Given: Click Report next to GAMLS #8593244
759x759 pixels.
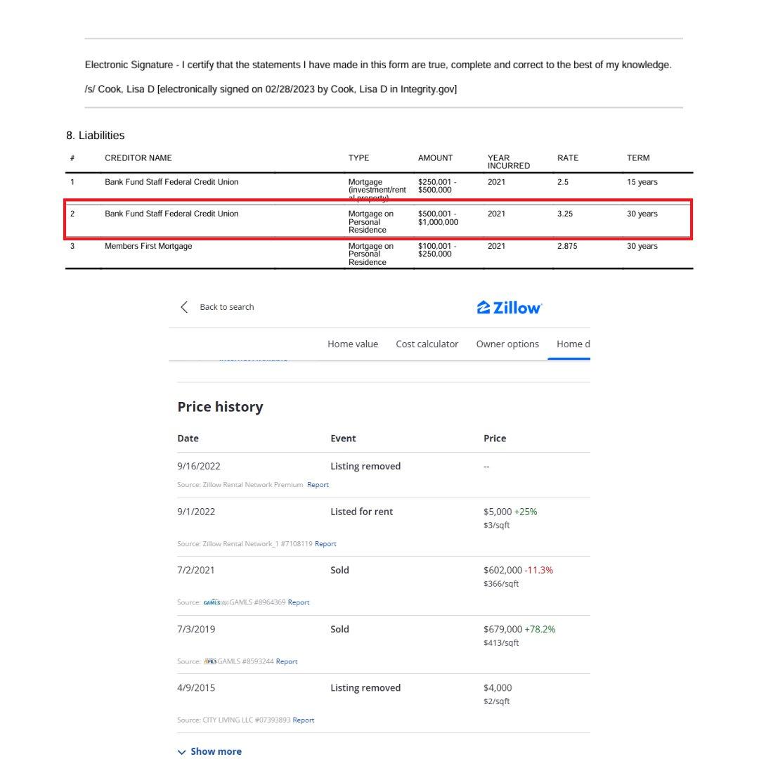Looking at the screenshot, I should pos(287,661).
